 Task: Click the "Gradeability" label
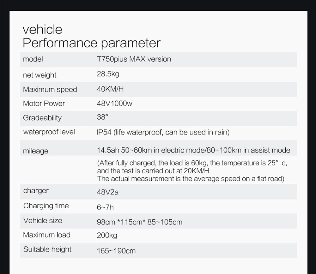pyautogui.click(x=42, y=118)
